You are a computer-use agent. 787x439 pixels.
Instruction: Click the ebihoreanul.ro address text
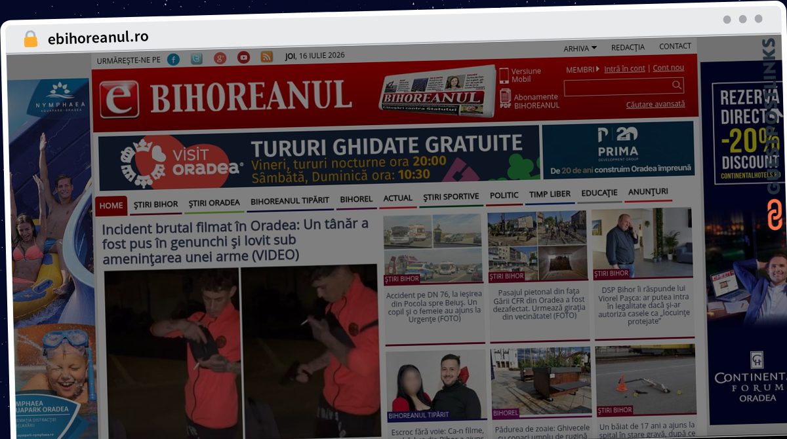[x=98, y=38]
